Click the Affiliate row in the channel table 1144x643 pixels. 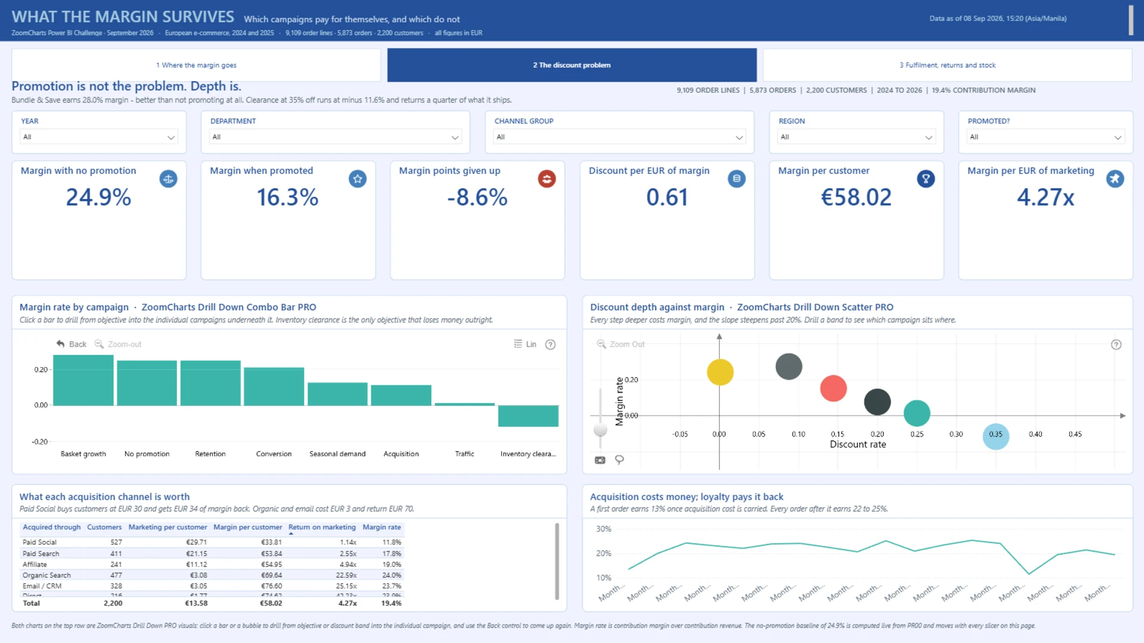click(212, 564)
